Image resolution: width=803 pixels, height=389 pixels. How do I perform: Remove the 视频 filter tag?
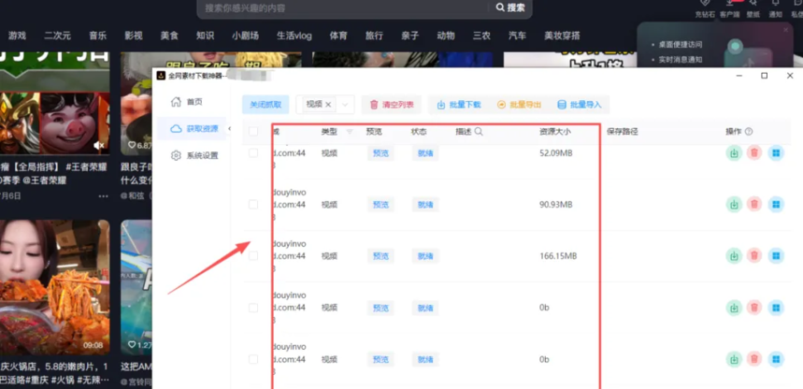(x=328, y=105)
